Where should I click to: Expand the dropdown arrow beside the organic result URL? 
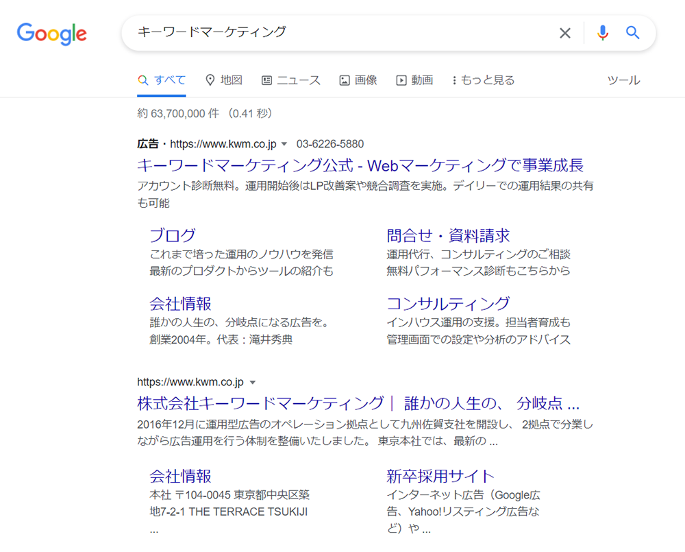click(x=253, y=383)
